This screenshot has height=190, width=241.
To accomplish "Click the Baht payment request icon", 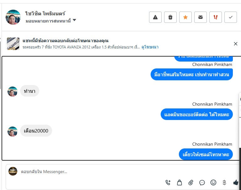I will [224, 182].
